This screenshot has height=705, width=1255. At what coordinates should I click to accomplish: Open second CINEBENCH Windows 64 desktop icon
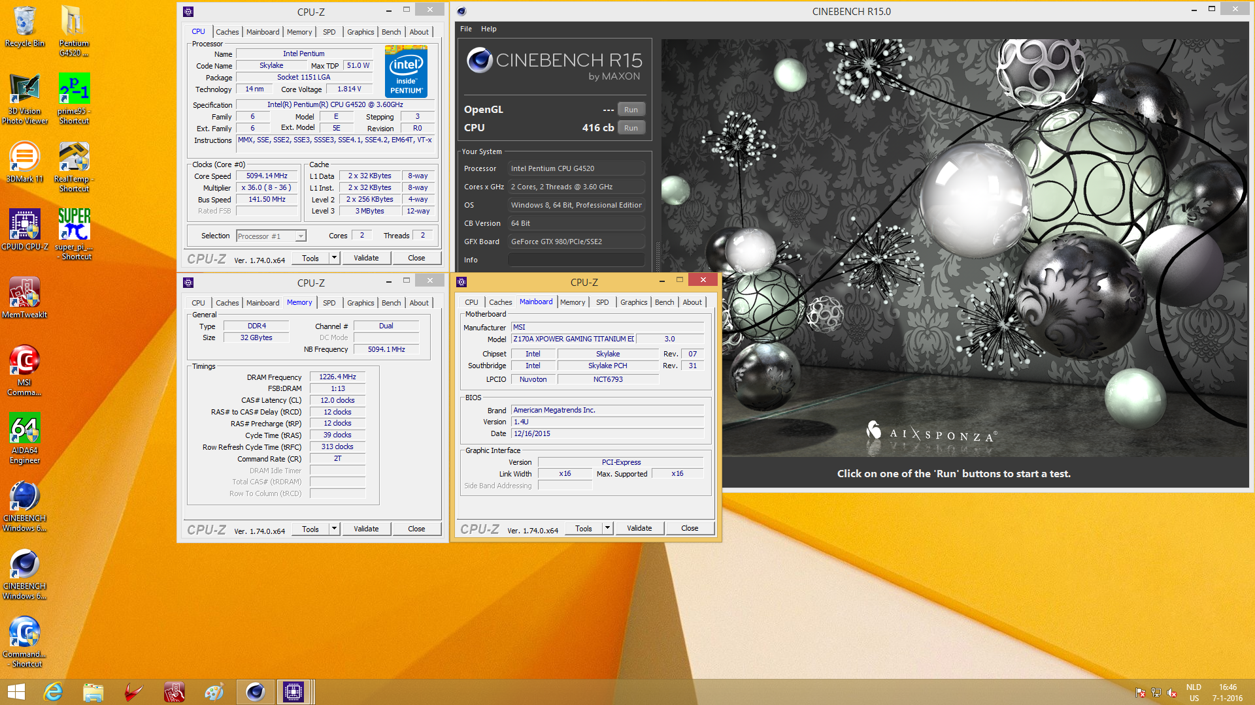pos(25,574)
